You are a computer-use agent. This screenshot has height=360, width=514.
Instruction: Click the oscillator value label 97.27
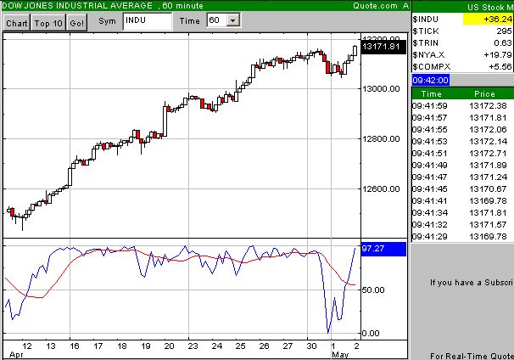point(383,249)
